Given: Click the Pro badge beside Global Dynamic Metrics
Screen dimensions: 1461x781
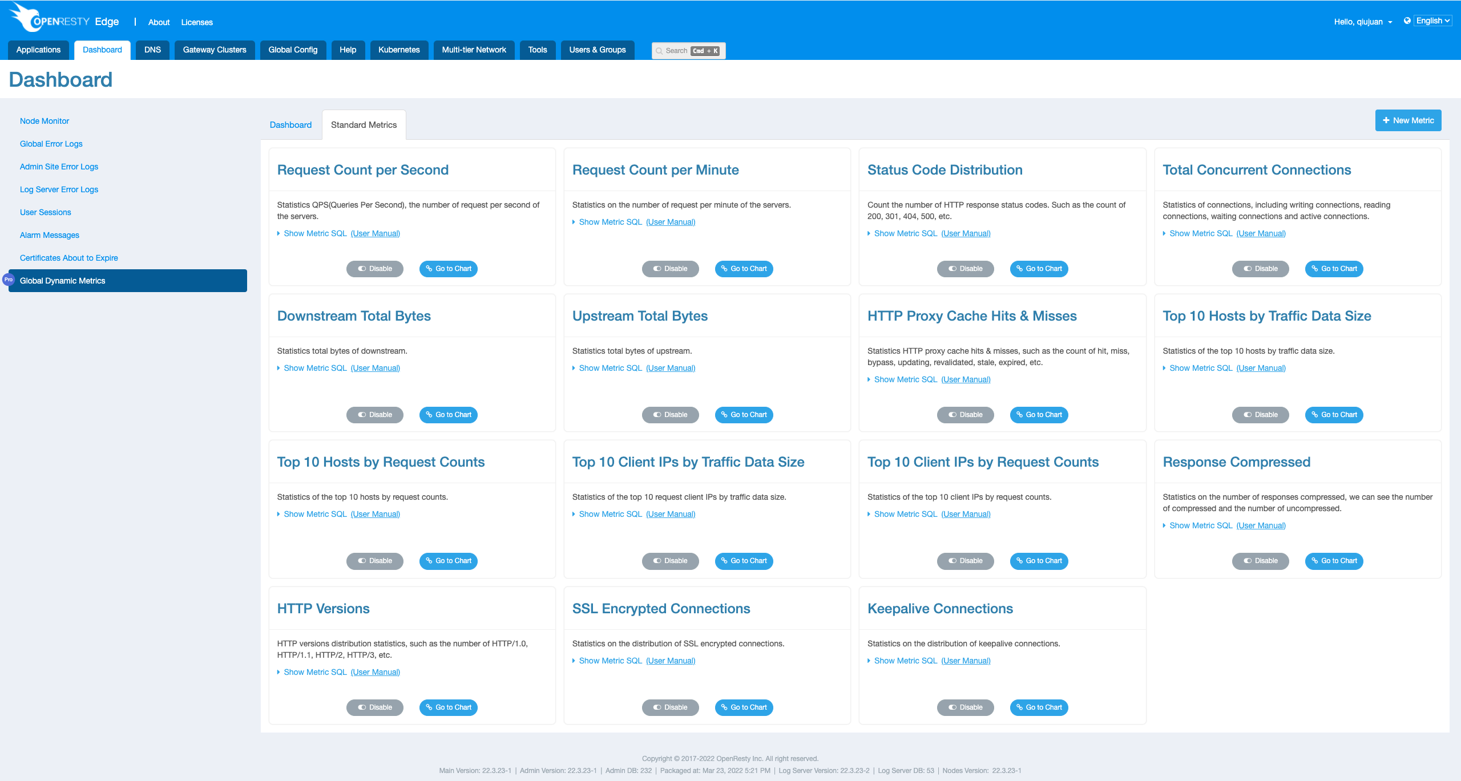Looking at the screenshot, I should [9, 280].
